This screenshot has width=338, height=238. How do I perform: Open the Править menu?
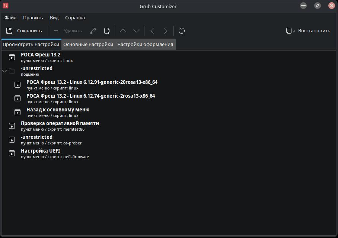(x=33, y=17)
